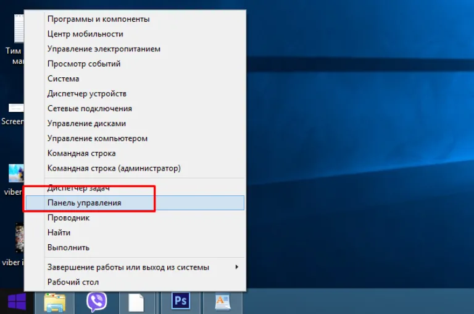Open the Windows Start button
This screenshot has height=314, width=474.
pyautogui.click(x=17, y=301)
